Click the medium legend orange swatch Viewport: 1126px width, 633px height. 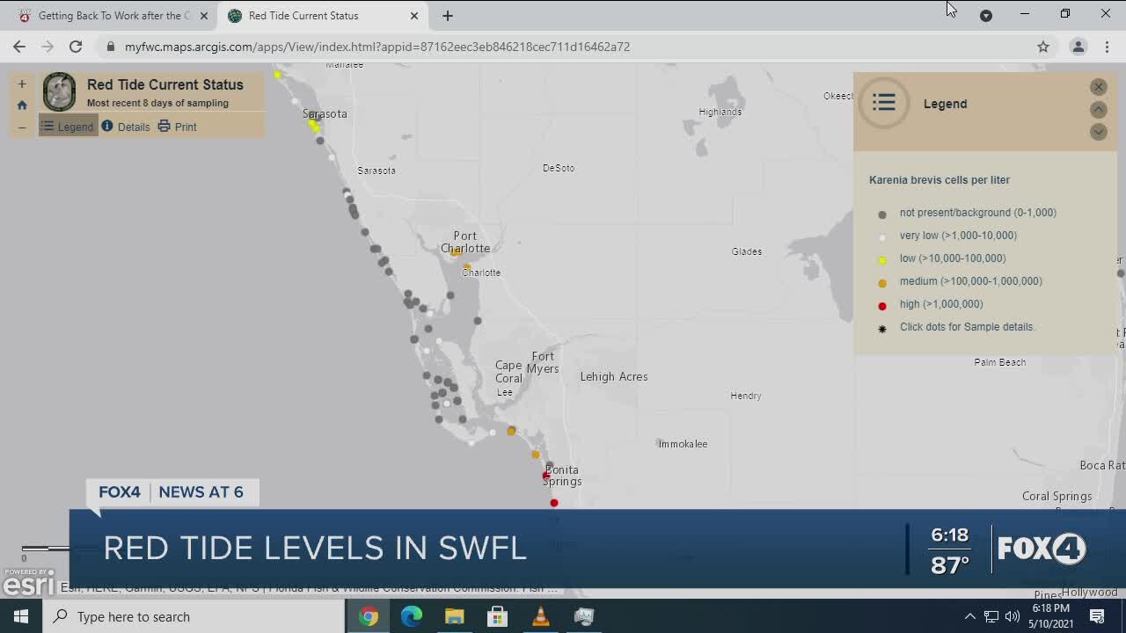pyautogui.click(x=882, y=283)
